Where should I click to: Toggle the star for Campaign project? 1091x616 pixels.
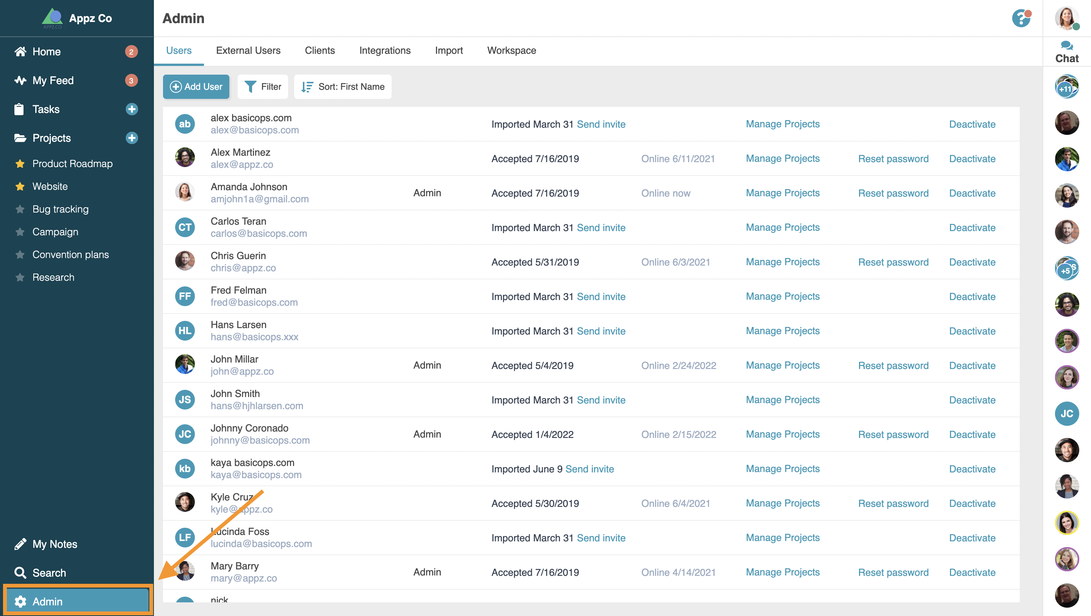(20, 232)
